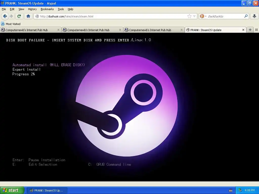Click the PRANK: SteamOS Up... taskbar button
This screenshot has width=259, height=194.
point(47,190)
